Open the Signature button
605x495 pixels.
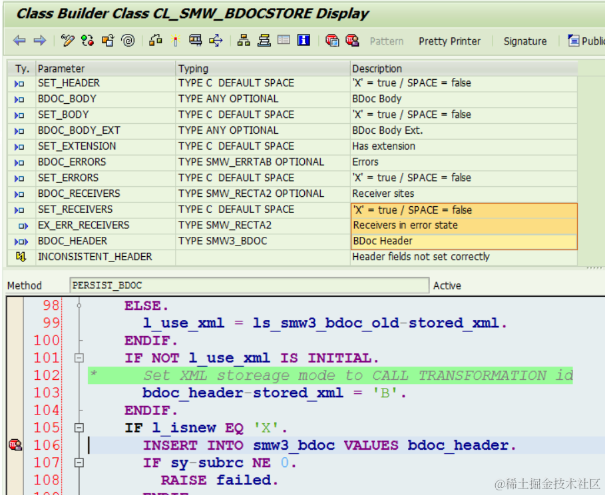point(524,41)
